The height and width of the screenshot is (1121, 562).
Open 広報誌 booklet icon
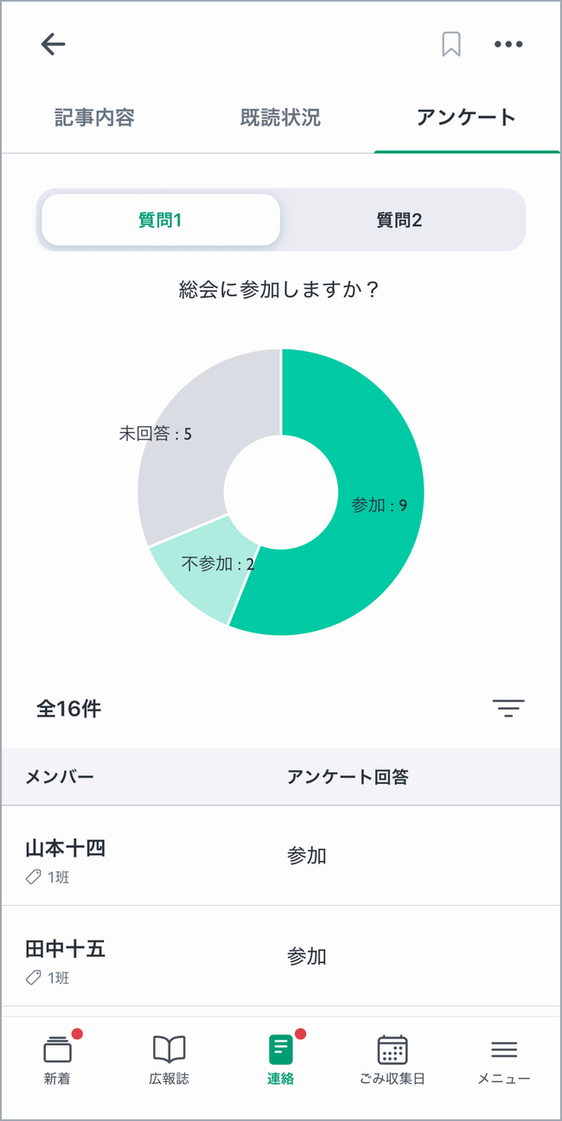[169, 1058]
